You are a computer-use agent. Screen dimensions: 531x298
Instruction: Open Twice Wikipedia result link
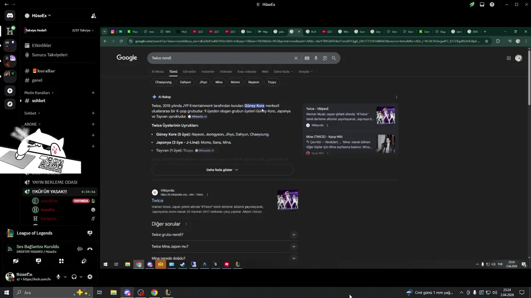[x=157, y=200]
